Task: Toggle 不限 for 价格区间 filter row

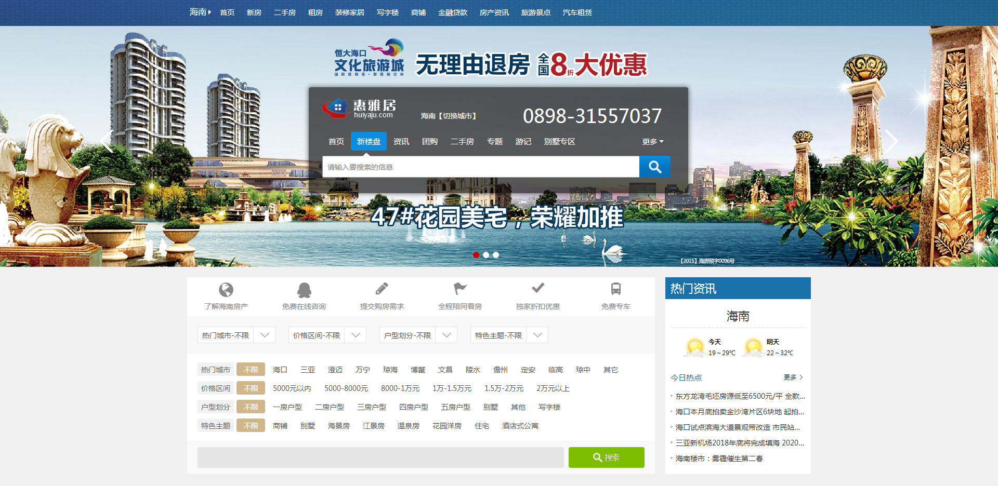Action: tap(251, 388)
